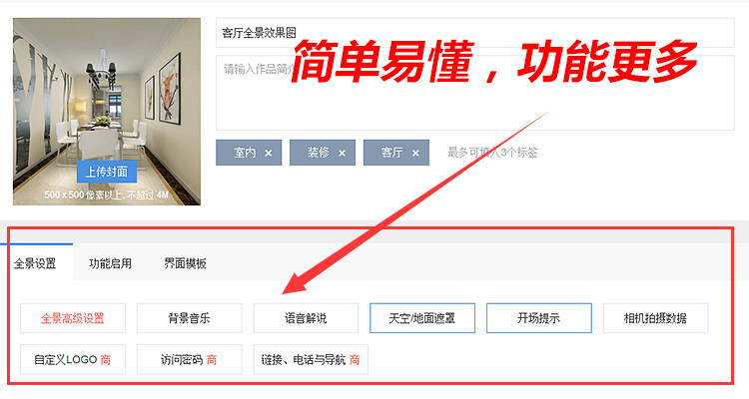This screenshot has width=749, height=399.
Task: Select the 界面模板 tab
Action: [x=186, y=263]
